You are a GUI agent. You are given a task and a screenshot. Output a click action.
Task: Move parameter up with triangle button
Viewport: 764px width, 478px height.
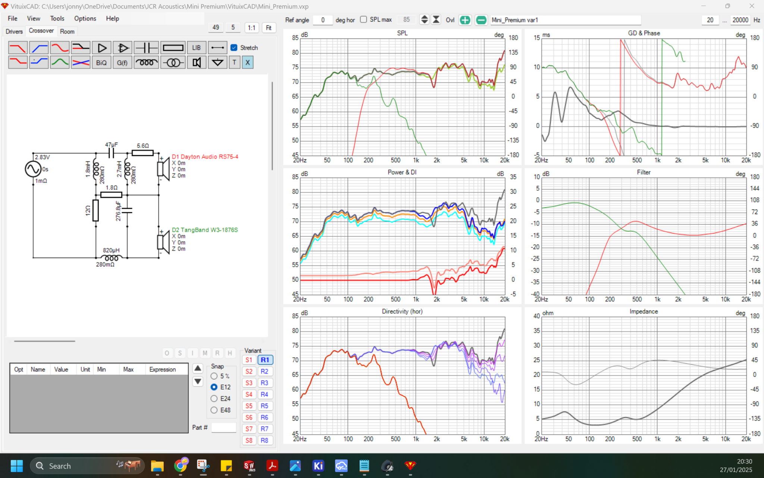click(198, 369)
